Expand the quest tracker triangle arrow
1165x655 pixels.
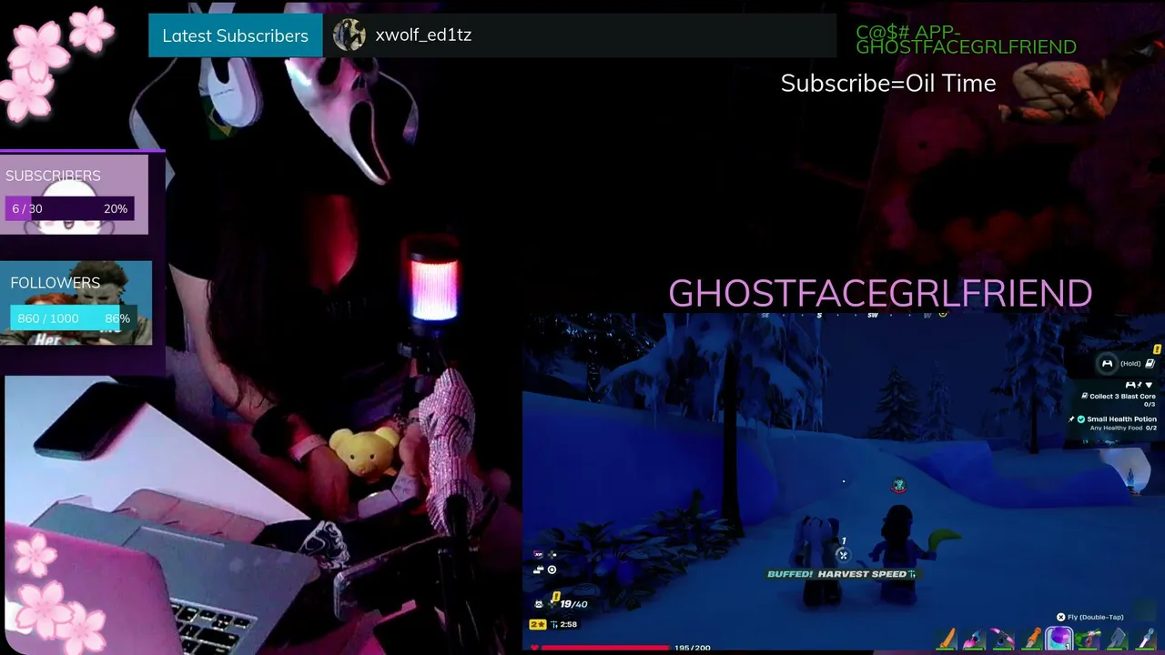1149,385
